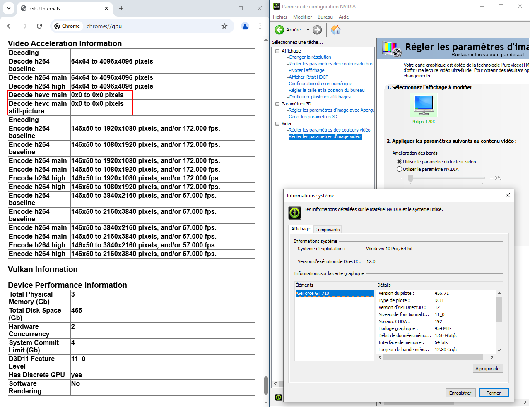
Task: Select GeForce GT 710 in Éléments list
Action: point(335,293)
